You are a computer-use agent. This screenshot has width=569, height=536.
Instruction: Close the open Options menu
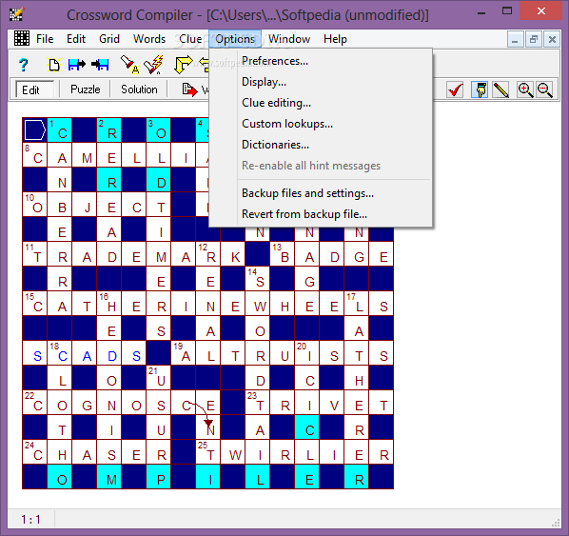click(235, 39)
